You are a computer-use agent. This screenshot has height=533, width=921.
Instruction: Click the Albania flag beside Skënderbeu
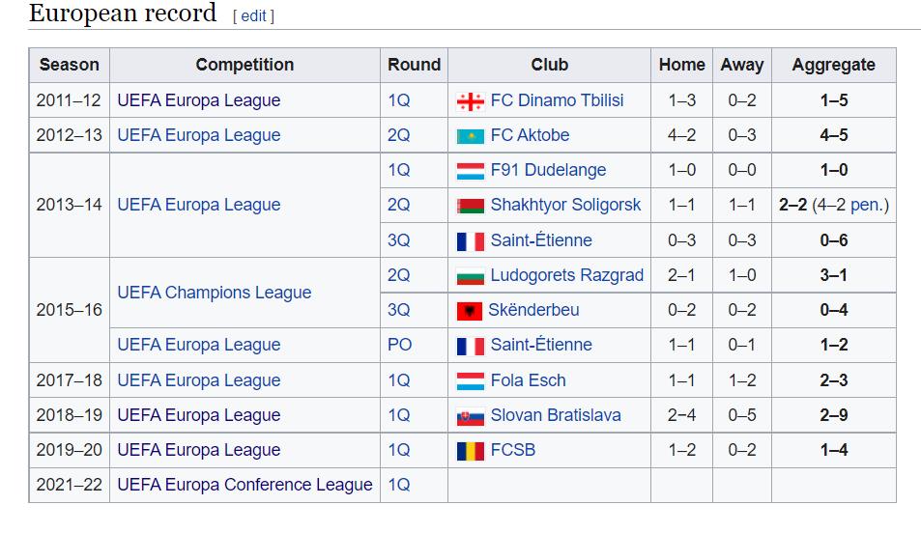[470, 311]
